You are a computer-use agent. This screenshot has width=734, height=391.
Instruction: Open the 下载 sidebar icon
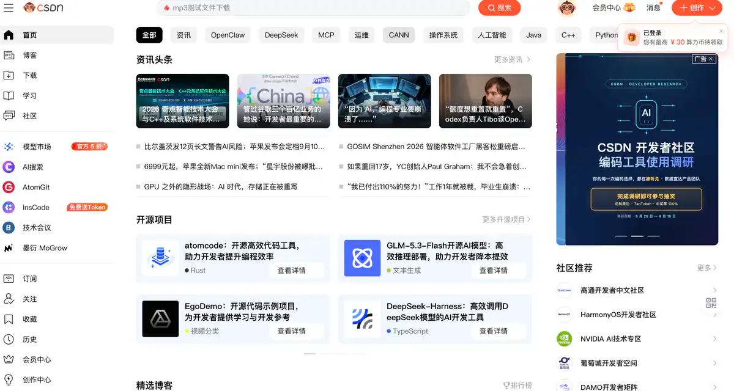pos(9,75)
